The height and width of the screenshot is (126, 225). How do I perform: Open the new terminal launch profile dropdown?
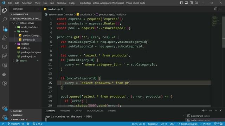206,111
